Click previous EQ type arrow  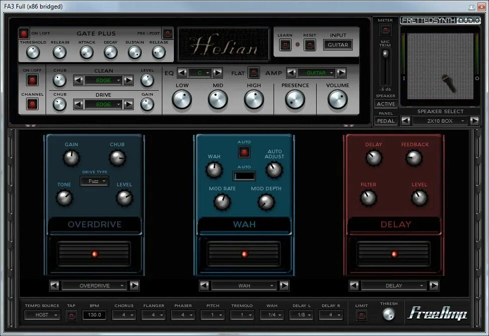point(182,73)
